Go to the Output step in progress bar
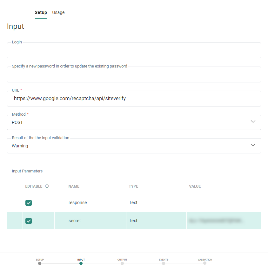The width and height of the screenshot is (268, 271). pyautogui.click(x=122, y=263)
